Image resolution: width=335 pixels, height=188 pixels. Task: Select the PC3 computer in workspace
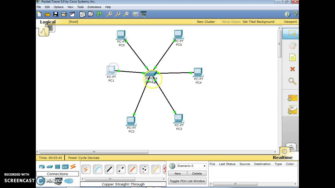tap(179, 119)
